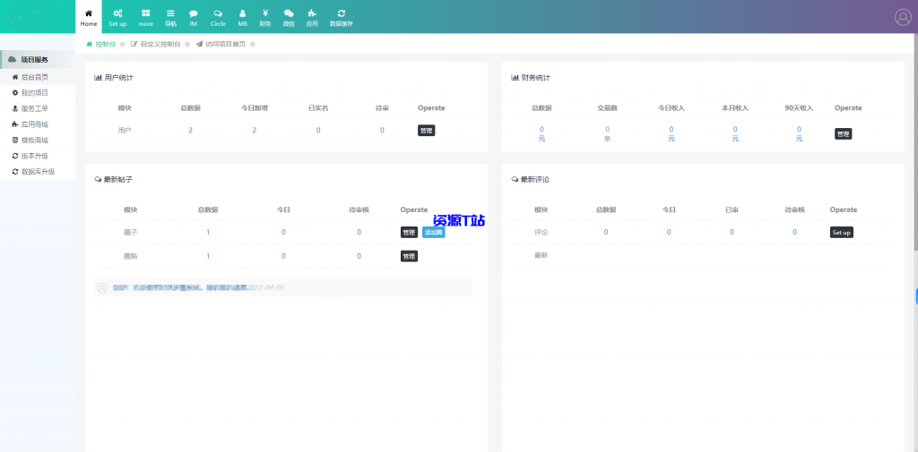The image size is (918, 452).
Task: Select 数据库升级 in the sidebar
Action: click(38, 171)
